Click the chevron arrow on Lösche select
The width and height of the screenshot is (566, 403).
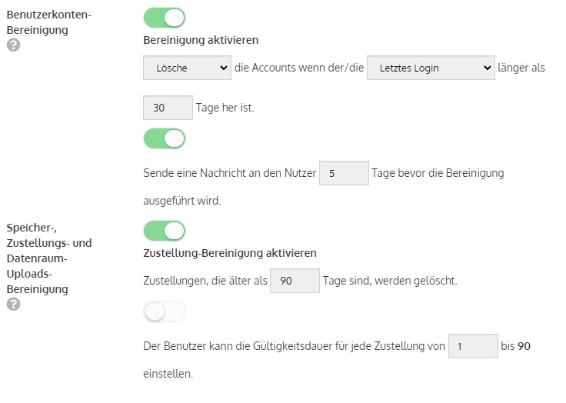[x=224, y=68]
